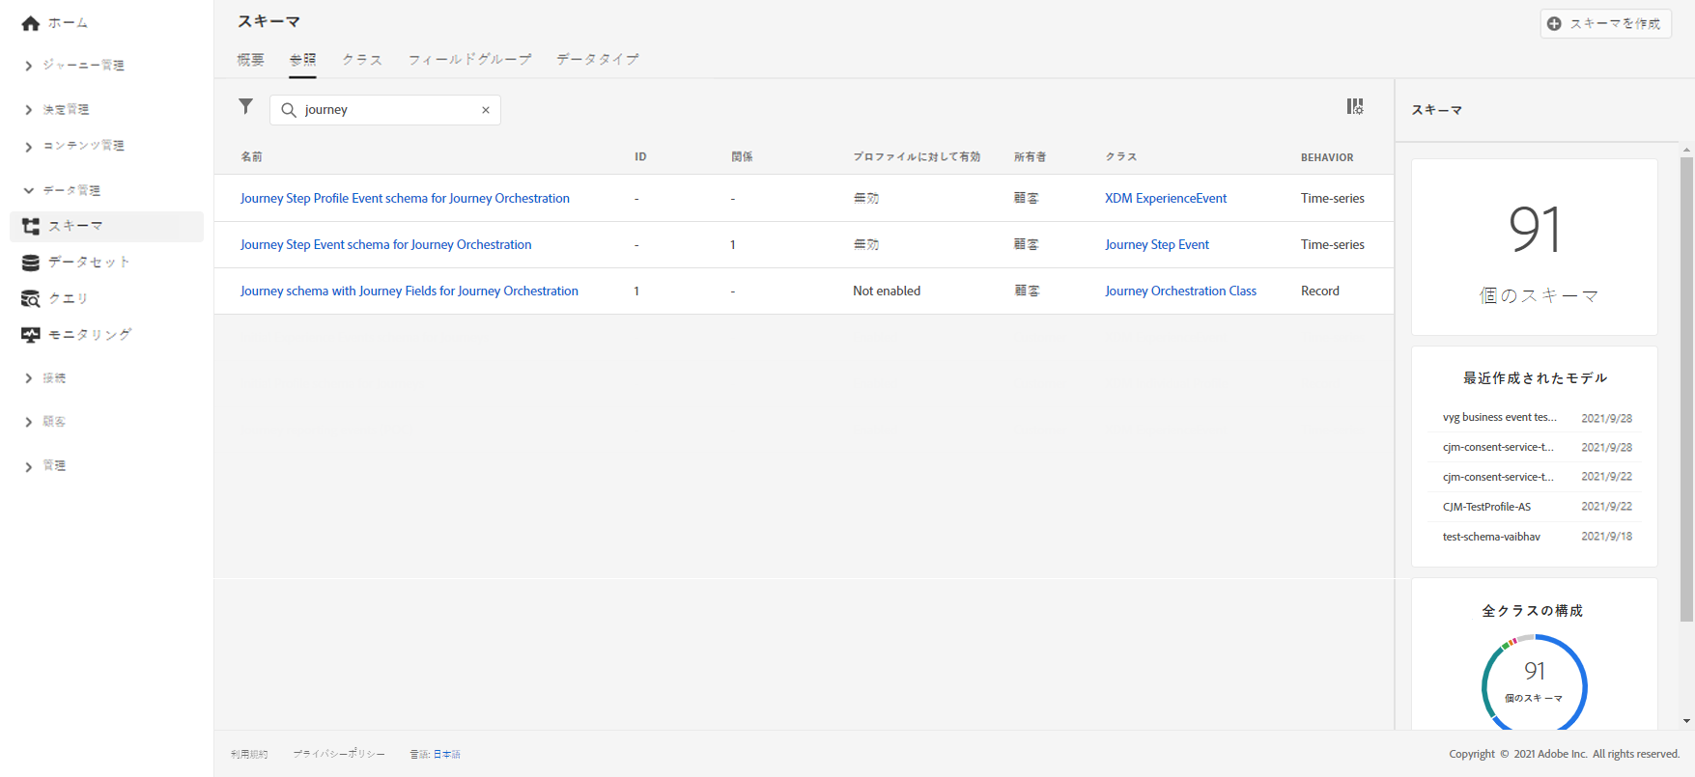Screen dimensions: 1695x777
Task: Open the データタイプ tab
Action: click(598, 60)
